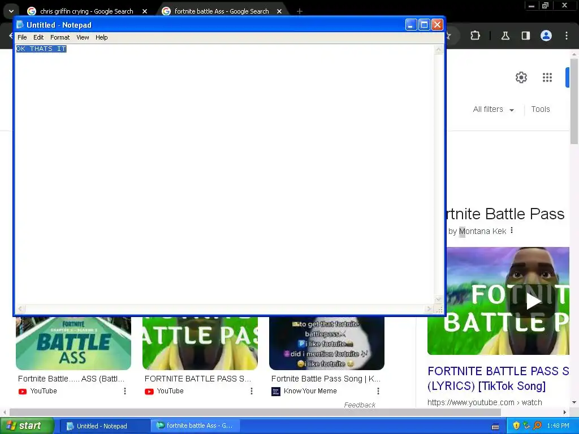The width and height of the screenshot is (579, 434).
Task: Open the Fortnite Battle ASS thumbnail
Action: coord(73,343)
